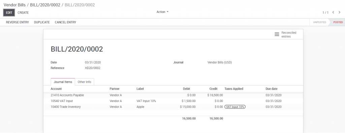Click the Debit column header
The image size is (345, 133).
[187, 89]
